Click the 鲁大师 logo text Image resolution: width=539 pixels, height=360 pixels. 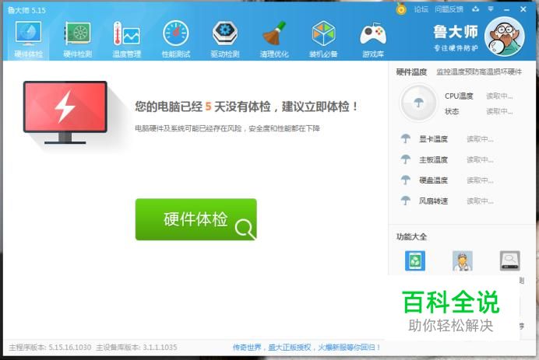[x=456, y=32]
